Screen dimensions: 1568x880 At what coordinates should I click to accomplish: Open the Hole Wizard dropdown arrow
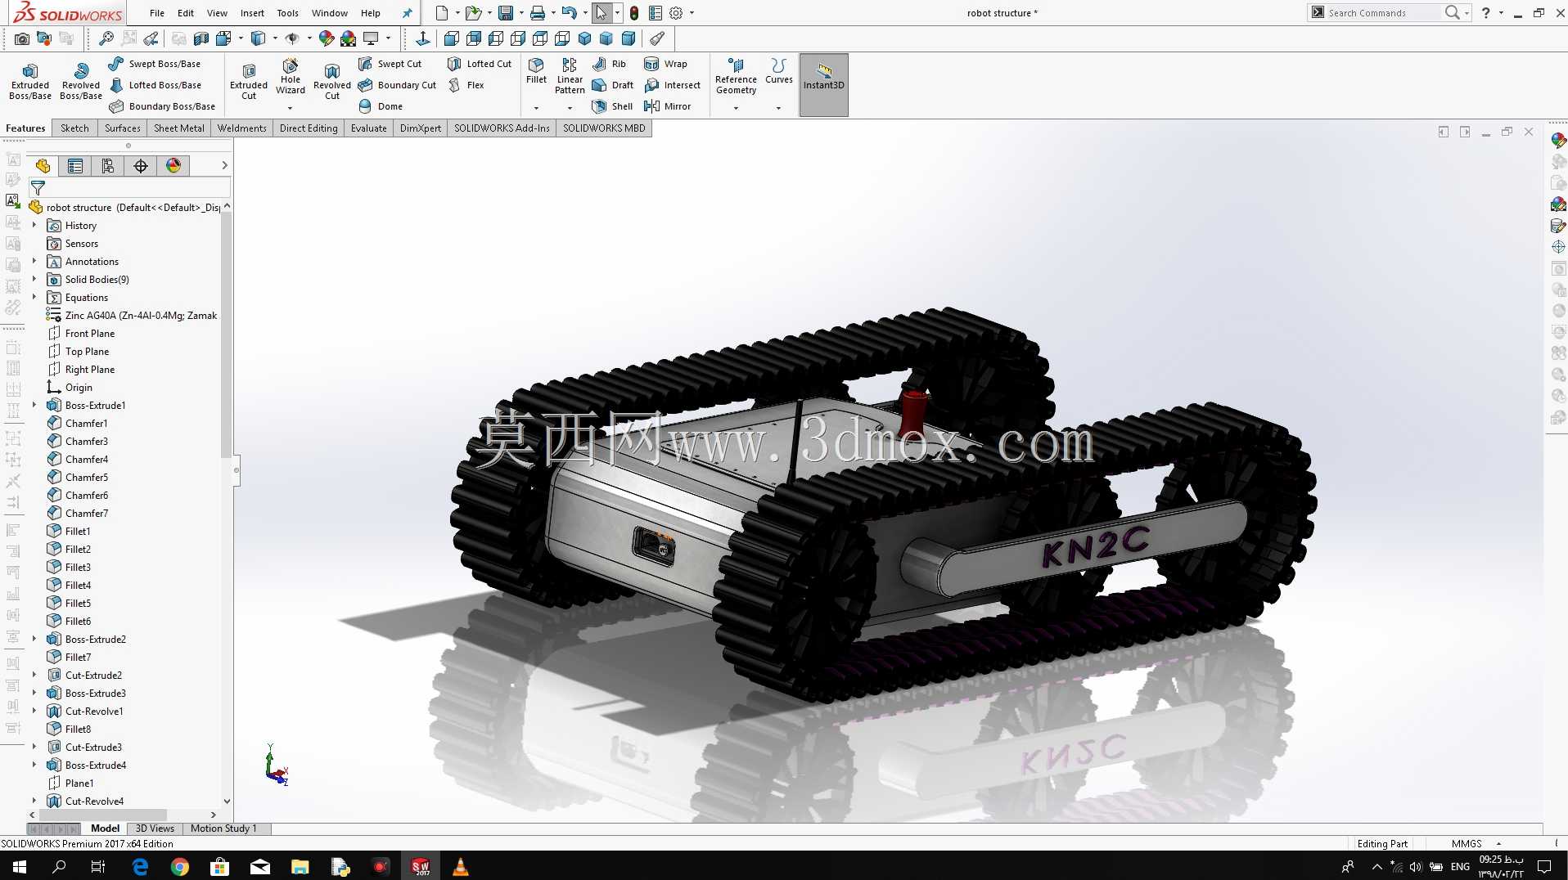pyautogui.click(x=291, y=108)
